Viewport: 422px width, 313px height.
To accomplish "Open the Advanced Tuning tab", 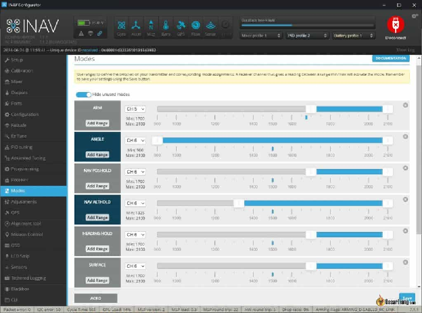I will pyautogui.click(x=33, y=158).
